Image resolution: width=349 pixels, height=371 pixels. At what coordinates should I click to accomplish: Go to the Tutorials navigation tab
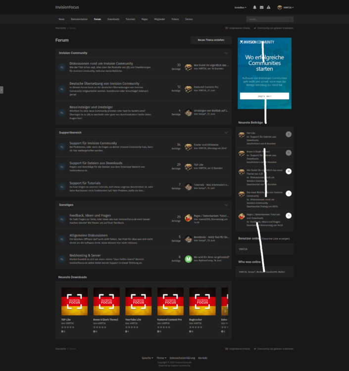click(130, 19)
